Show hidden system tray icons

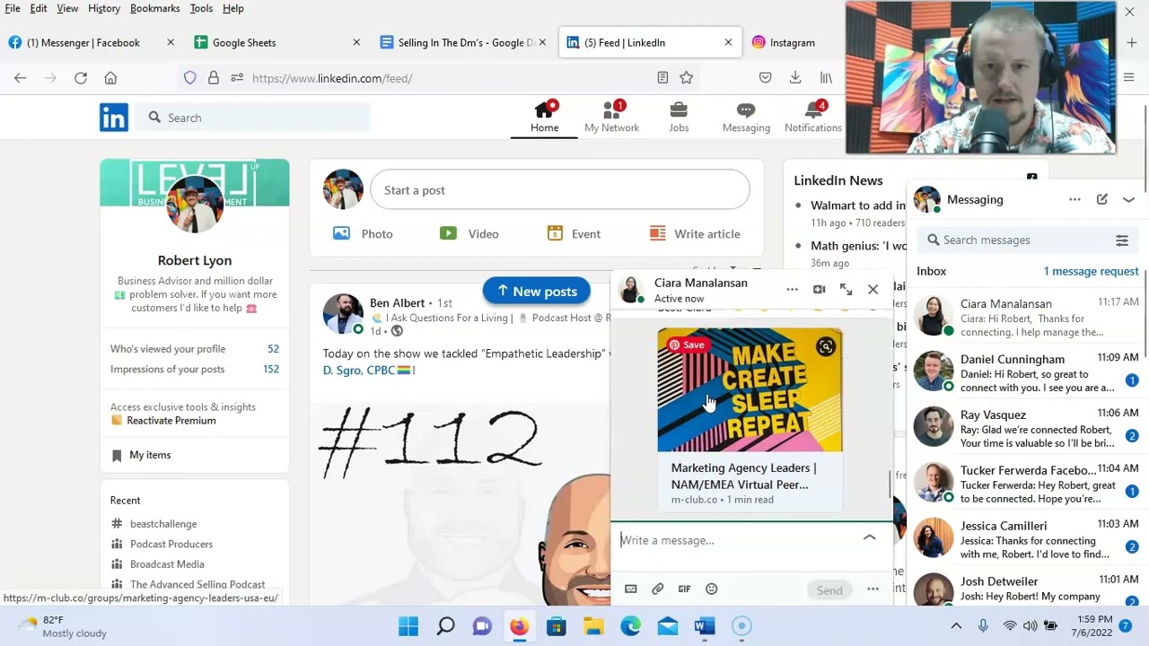point(956,625)
